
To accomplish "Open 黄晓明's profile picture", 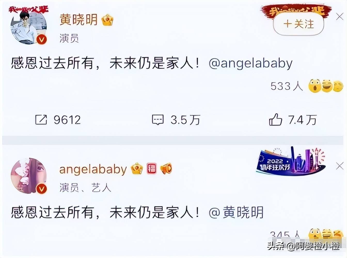I will pyautogui.click(x=28, y=27).
